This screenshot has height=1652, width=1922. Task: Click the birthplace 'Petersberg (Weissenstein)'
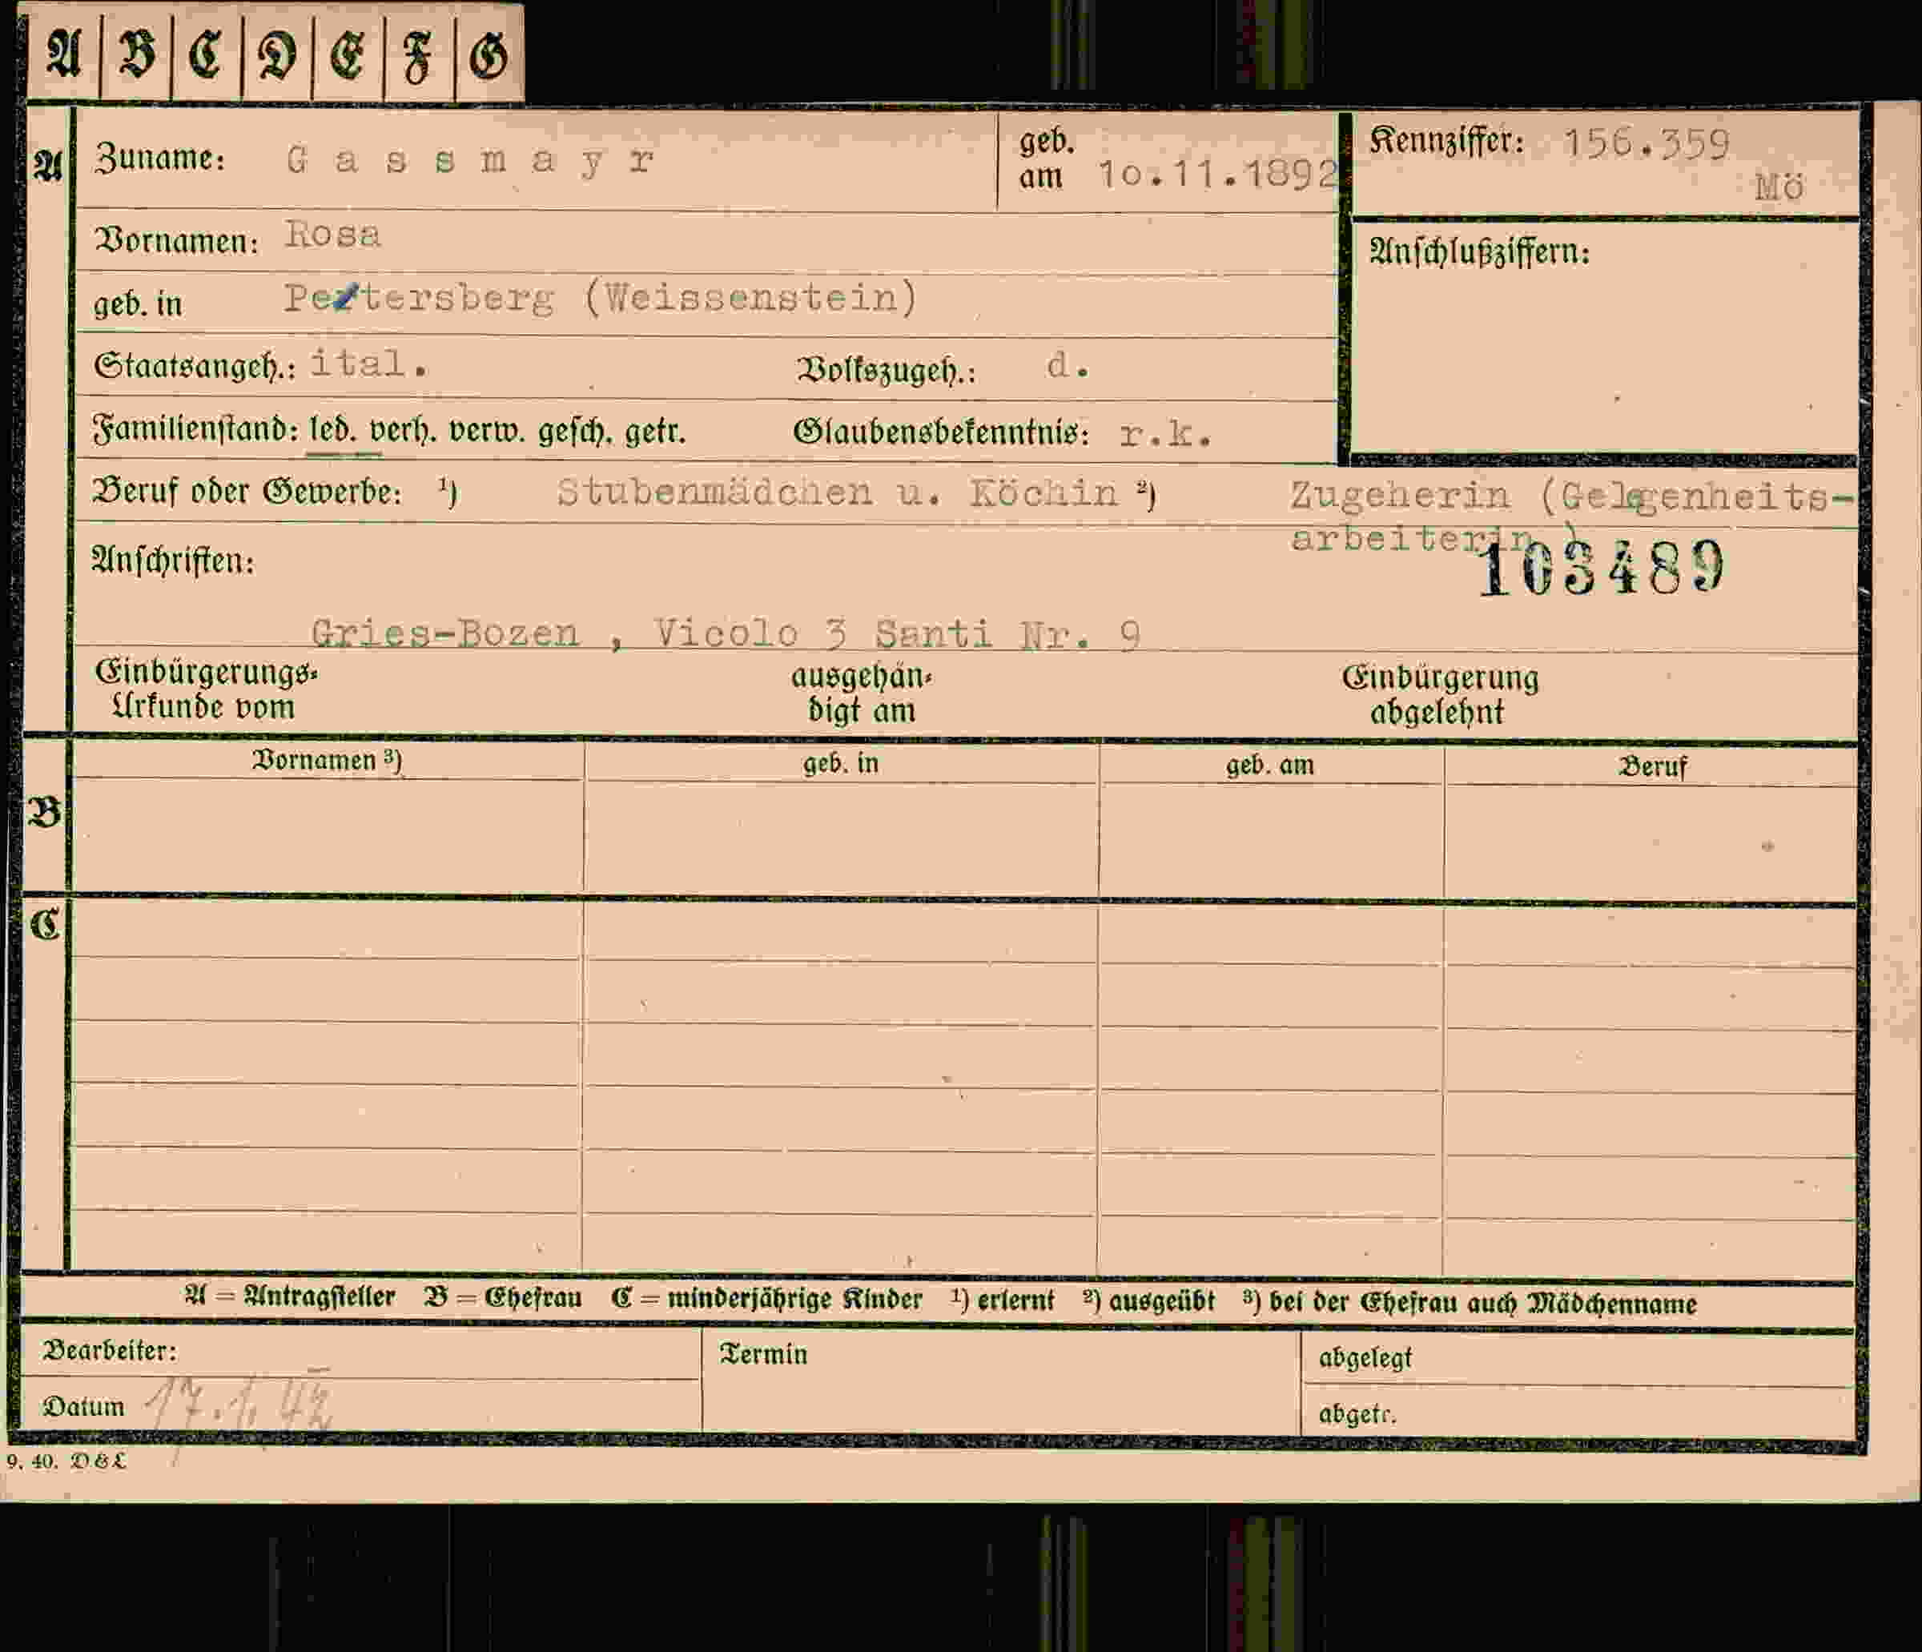pos(601,298)
